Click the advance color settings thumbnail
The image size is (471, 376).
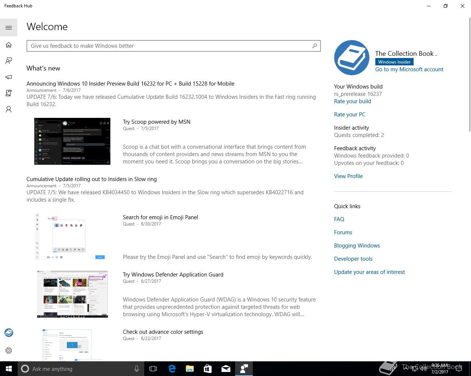pos(72,345)
